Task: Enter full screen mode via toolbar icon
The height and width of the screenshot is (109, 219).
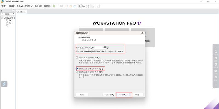Action: tap(88, 6)
